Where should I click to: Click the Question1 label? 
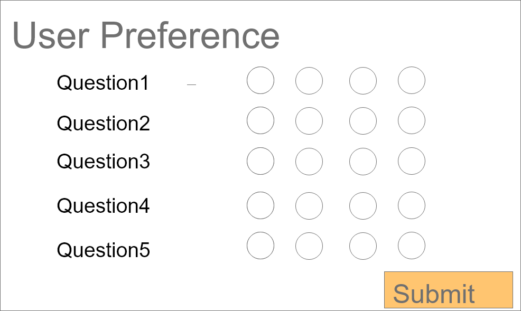103,83
